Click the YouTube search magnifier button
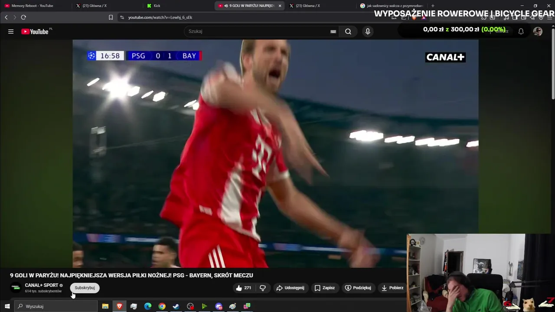The width and height of the screenshot is (555, 312). tap(348, 31)
